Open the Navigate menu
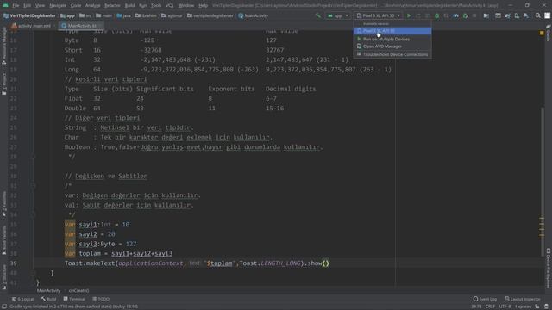 pos(58,5)
